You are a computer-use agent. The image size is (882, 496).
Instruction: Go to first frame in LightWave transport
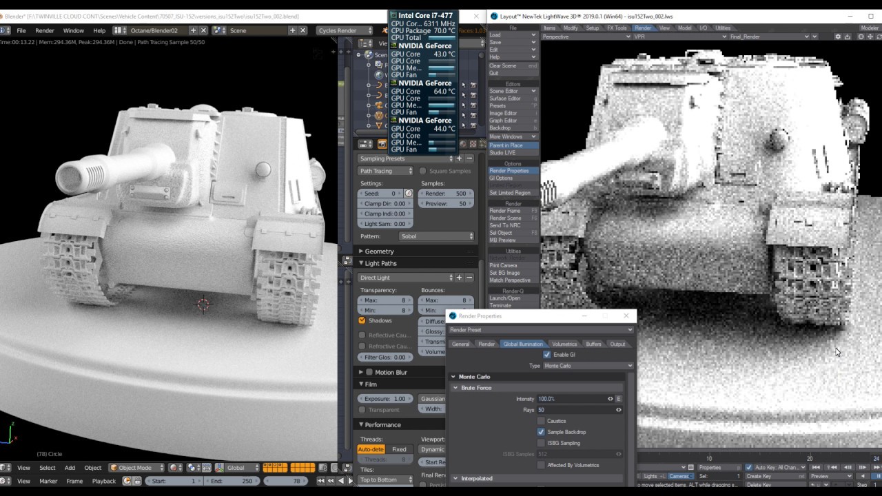tap(817, 468)
